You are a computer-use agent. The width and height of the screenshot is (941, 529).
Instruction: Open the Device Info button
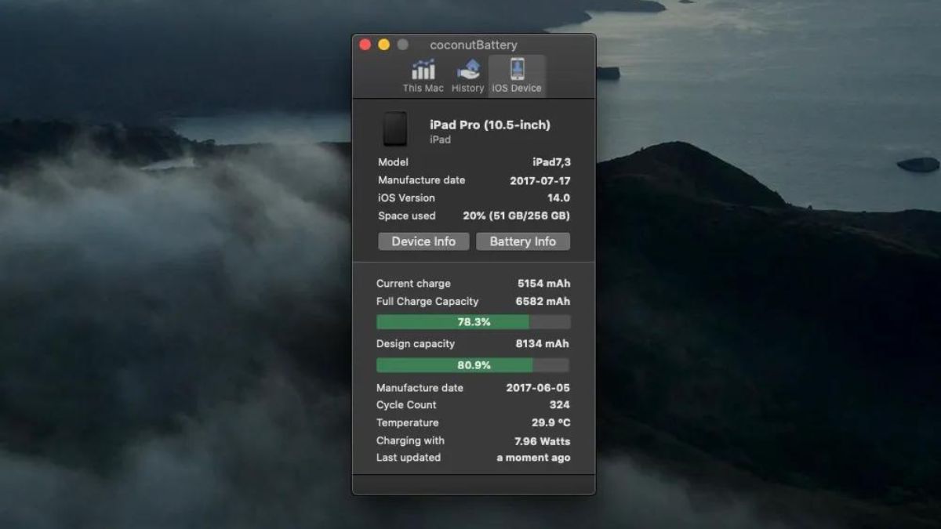(423, 241)
